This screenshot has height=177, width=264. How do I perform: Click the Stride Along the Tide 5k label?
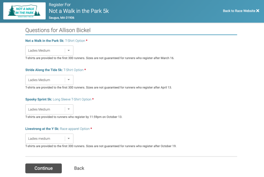coord(44,70)
